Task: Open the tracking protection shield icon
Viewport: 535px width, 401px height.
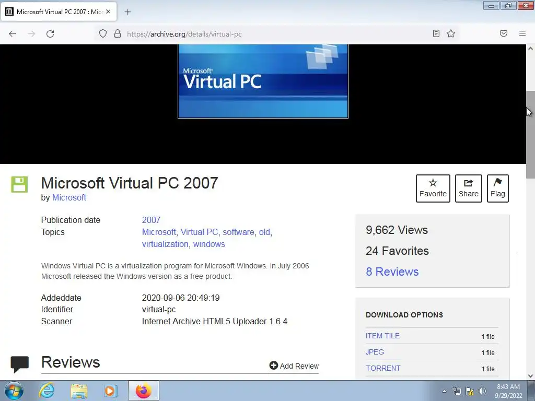Action: (103, 34)
